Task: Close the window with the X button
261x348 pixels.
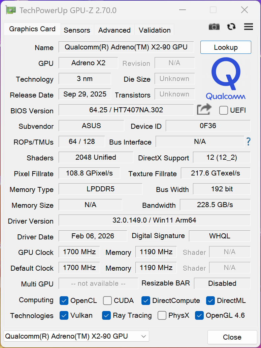Action: click(x=244, y=10)
